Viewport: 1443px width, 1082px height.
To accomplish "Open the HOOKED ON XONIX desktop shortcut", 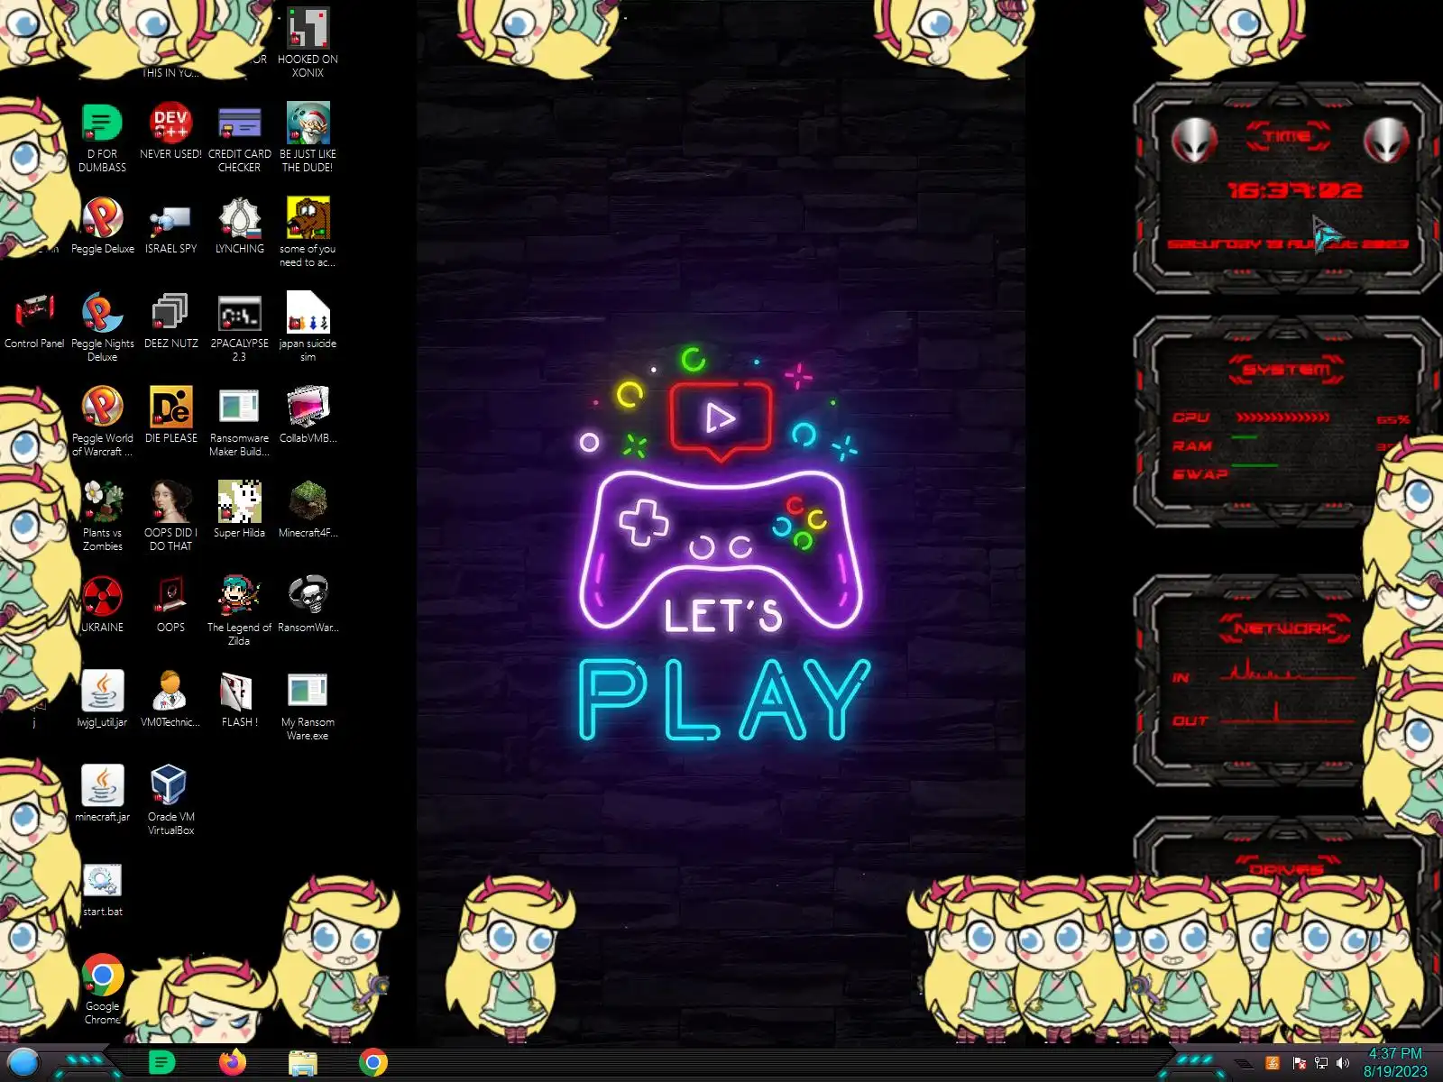I will coord(308,41).
